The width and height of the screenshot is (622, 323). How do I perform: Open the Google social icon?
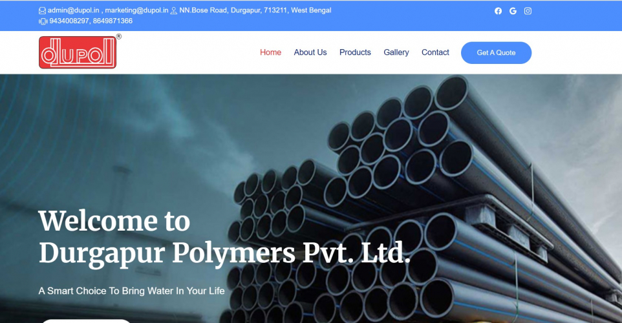click(513, 11)
